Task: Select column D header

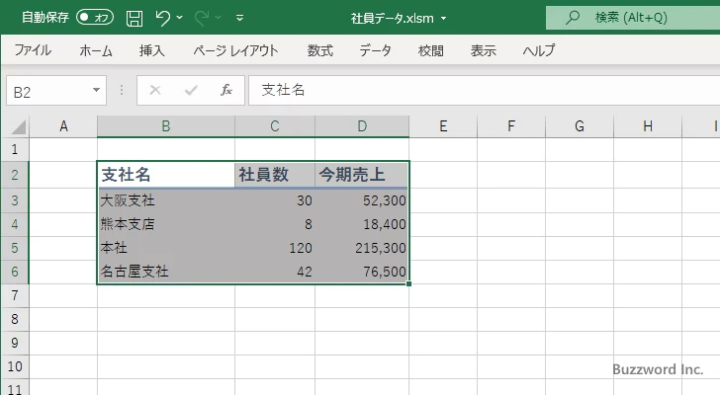Action: pos(362,126)
